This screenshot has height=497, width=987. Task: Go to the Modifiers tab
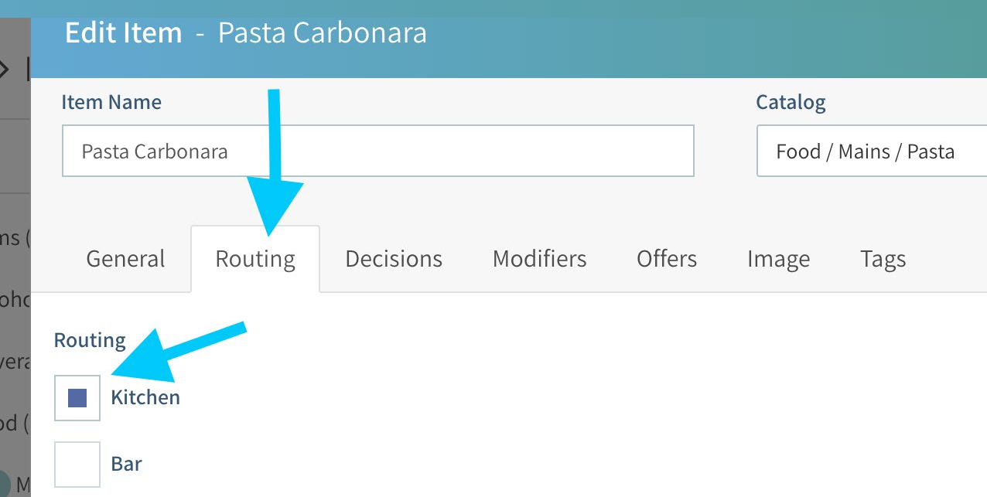point(539,259)
